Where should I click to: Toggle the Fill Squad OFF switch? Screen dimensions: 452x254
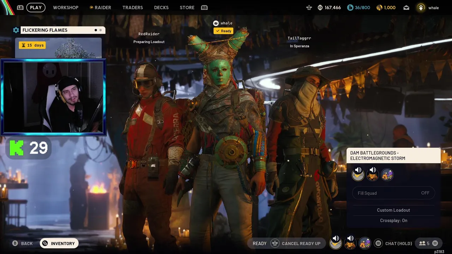pyautogui.click(x=393, y=193)
